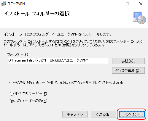This screenshot has width=148, height=121.
Task: Click the フォルダー(F): field label
Action: point(18,54)
